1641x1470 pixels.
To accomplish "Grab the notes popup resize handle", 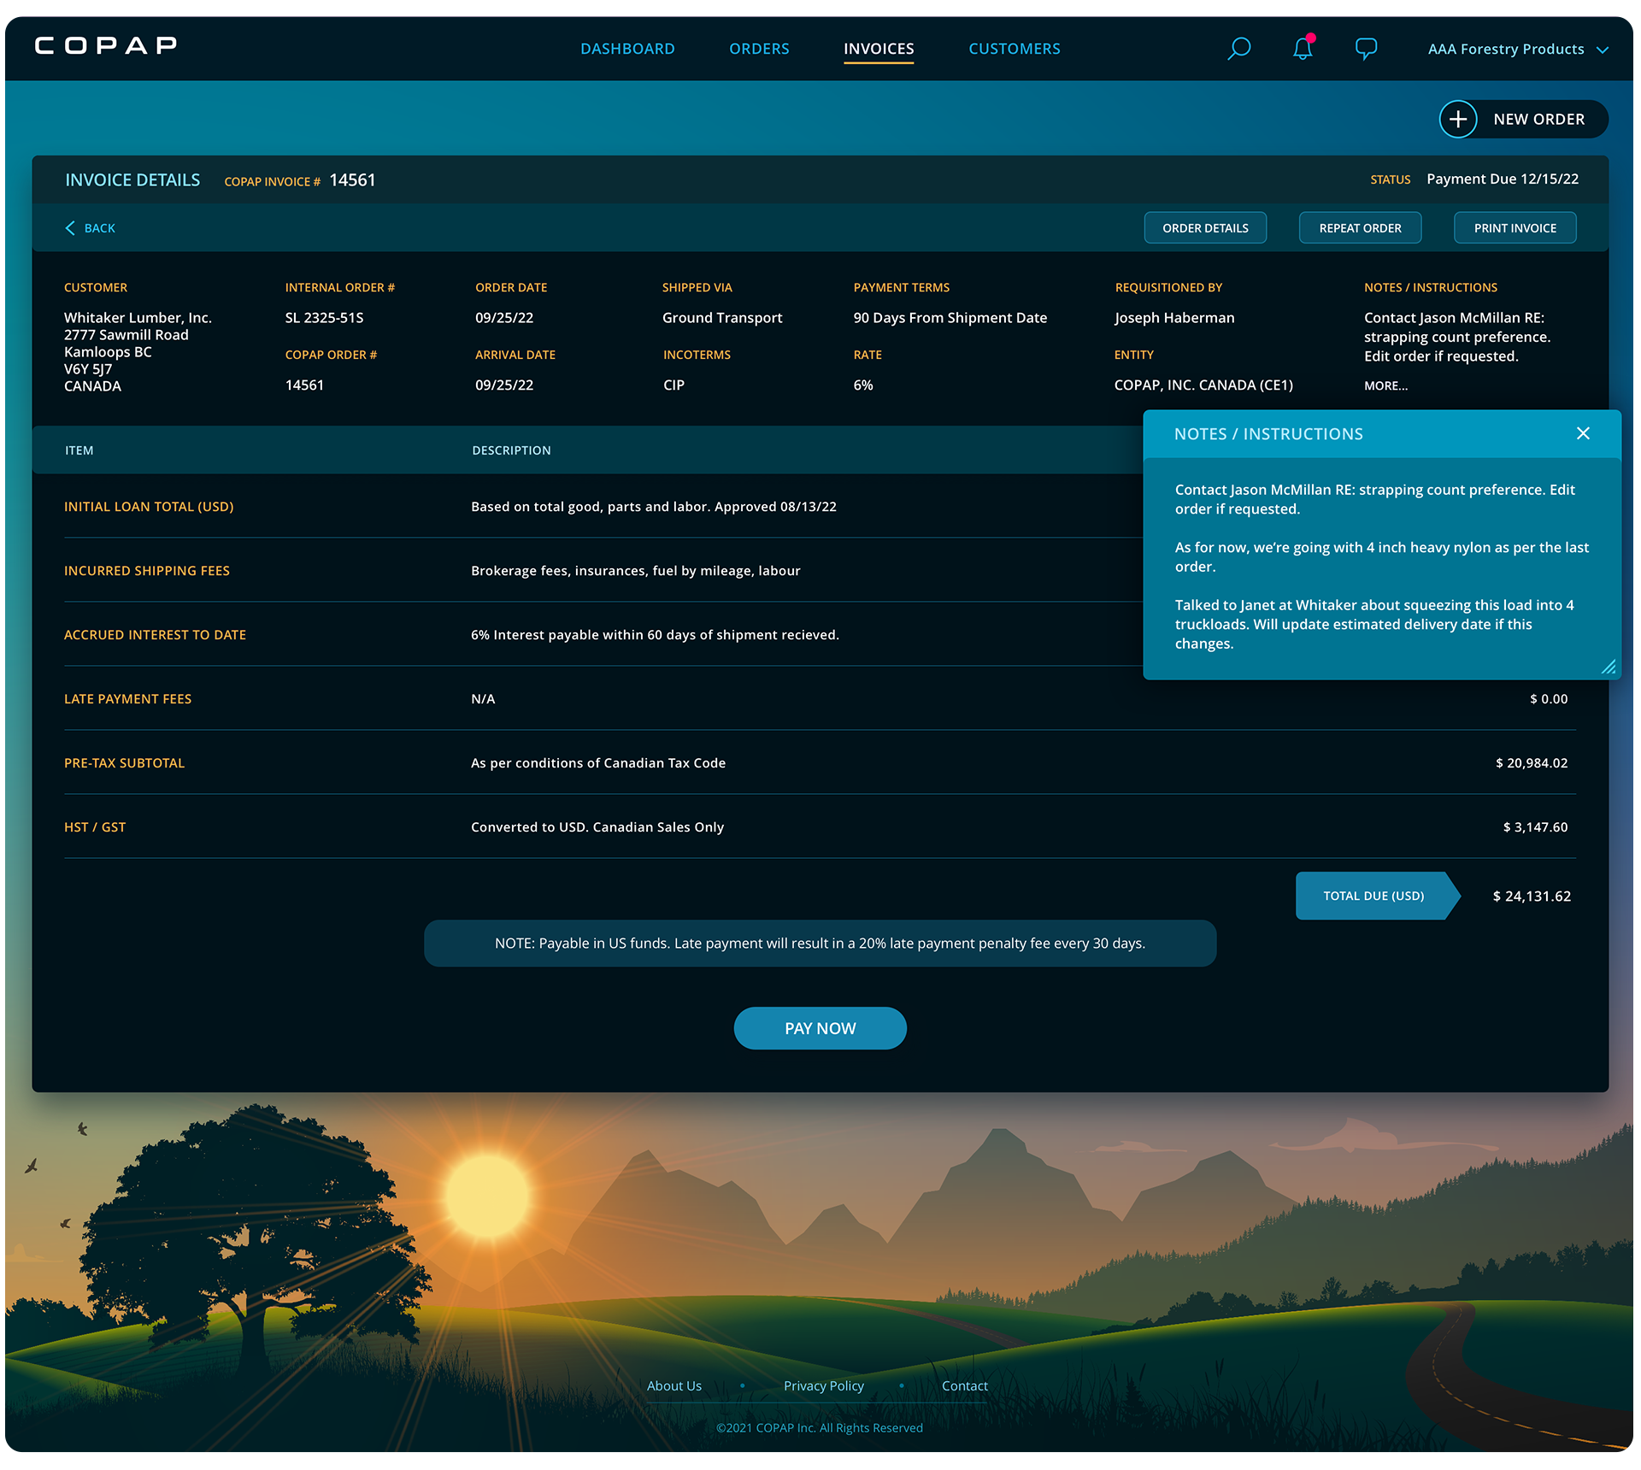I will coord(1609,667).
